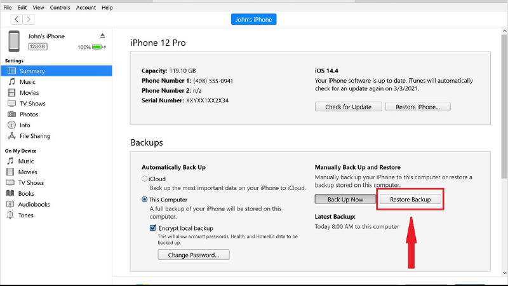This screenshot has height=286, width=508.
Task: Open TV Shows label in Settings section
Action: click(x=32, y=104)
